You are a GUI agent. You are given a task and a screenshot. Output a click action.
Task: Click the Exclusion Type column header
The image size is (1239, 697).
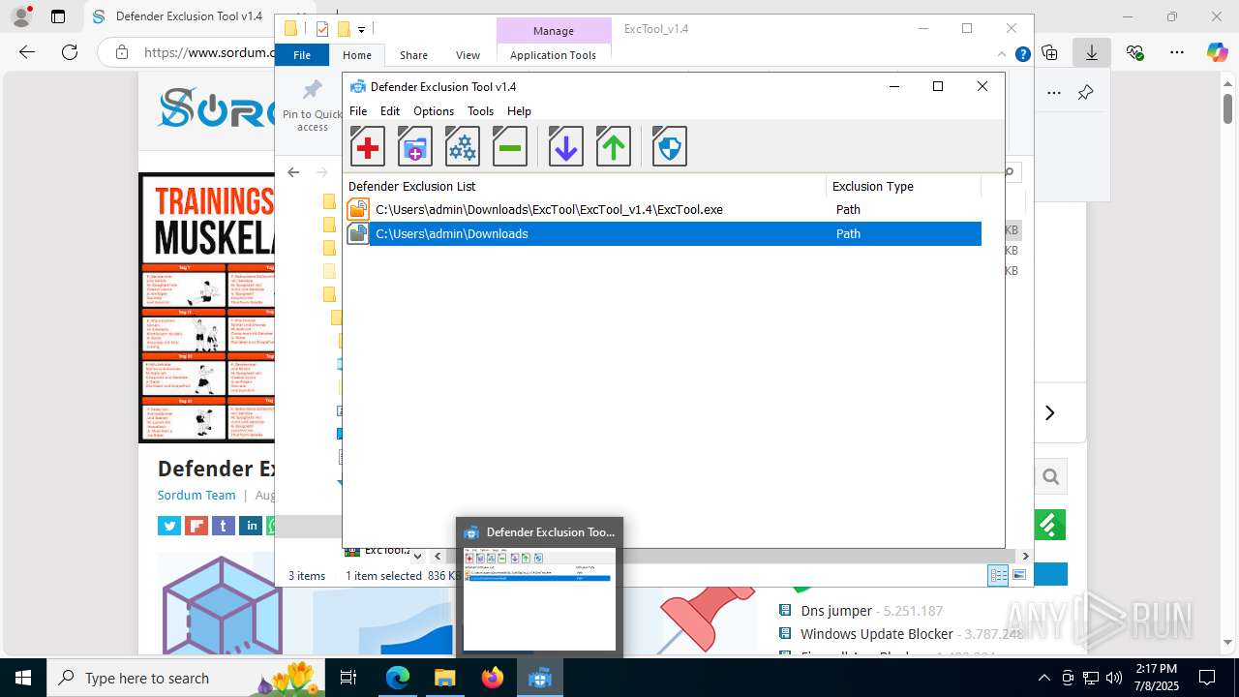[904, 186]
